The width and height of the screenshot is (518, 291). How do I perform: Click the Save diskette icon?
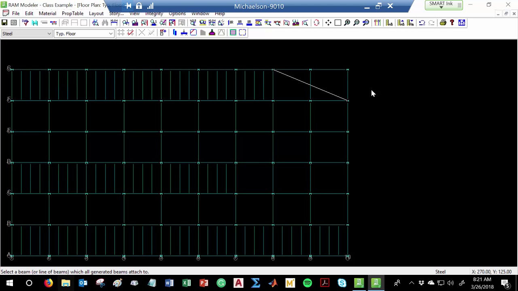pos(4,23)
